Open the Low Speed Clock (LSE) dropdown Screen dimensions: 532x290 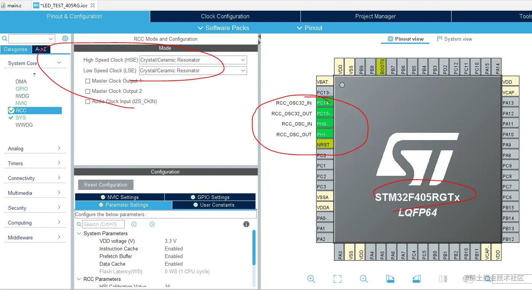(x=193, y=70)
